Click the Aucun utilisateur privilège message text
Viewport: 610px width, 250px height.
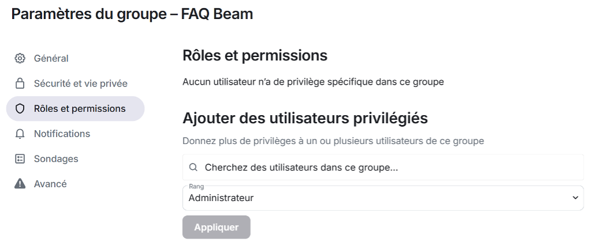tap(313, 82)
